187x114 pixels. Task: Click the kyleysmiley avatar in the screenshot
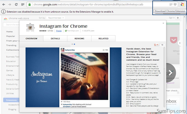click(x=63, y=50)
